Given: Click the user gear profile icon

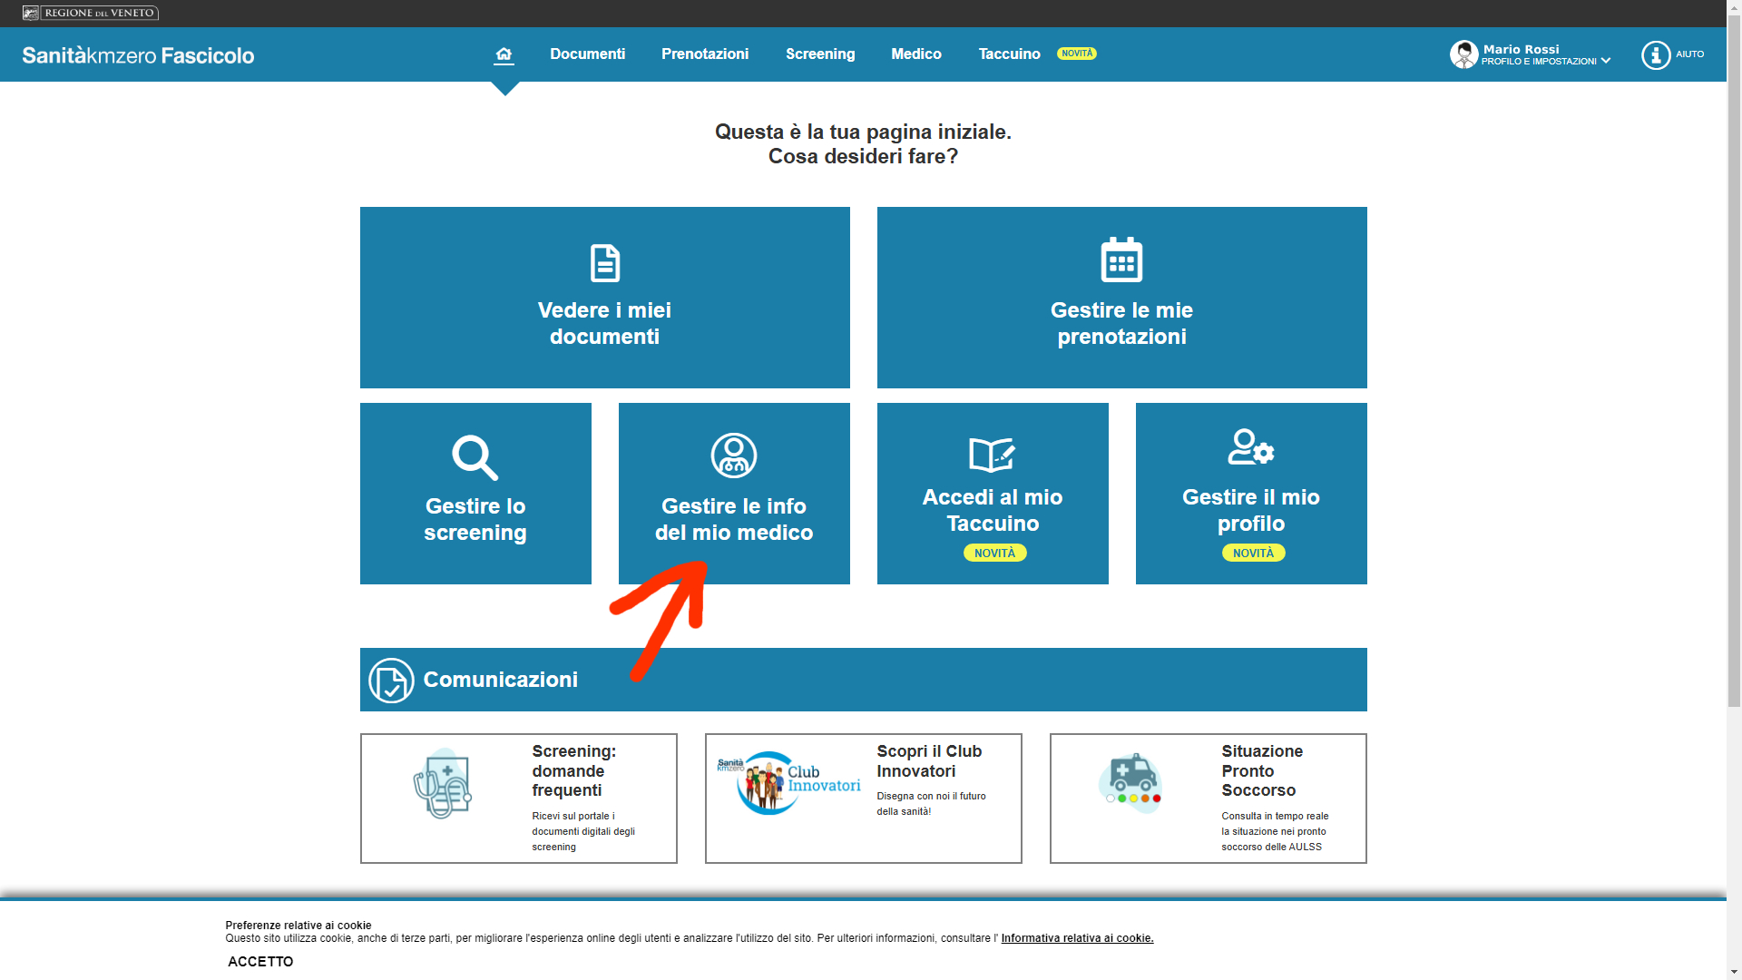Looking at the screenshot, I should 1250,447.
